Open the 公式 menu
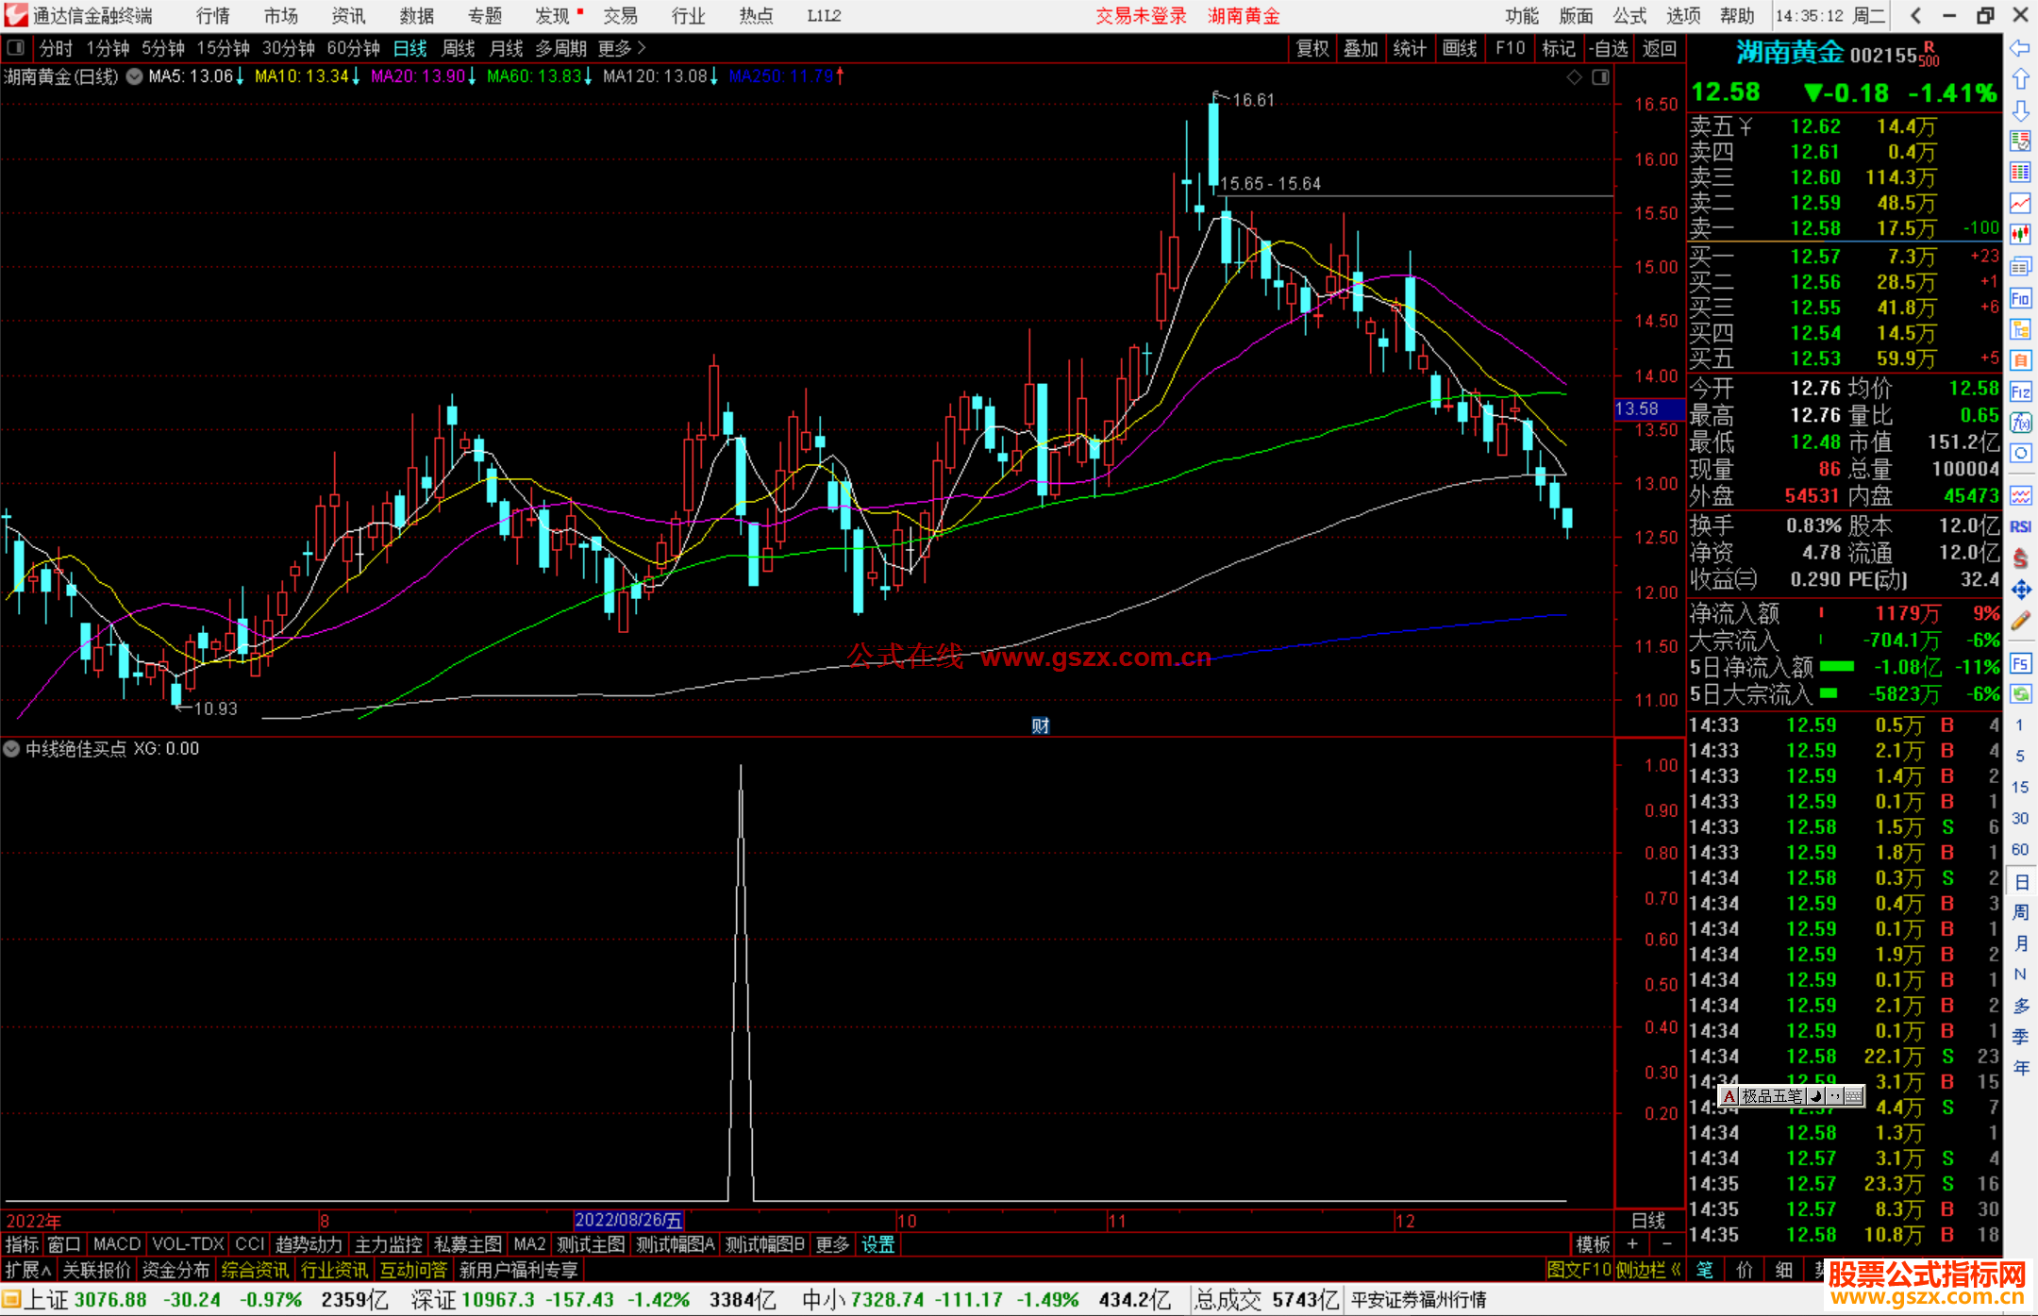 [1629, 16]
